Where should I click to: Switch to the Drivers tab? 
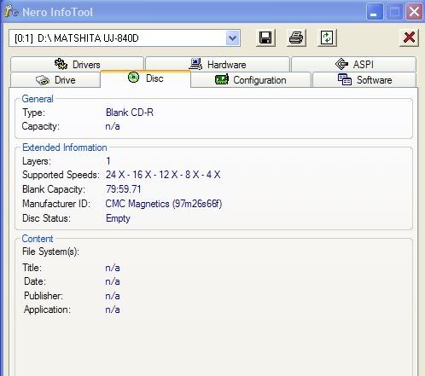coord(77,64)
